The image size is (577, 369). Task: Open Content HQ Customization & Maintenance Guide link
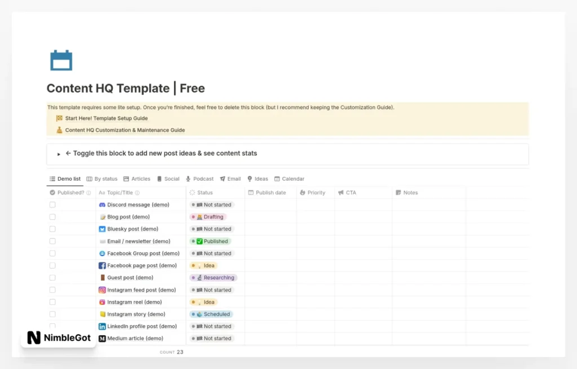125,130
